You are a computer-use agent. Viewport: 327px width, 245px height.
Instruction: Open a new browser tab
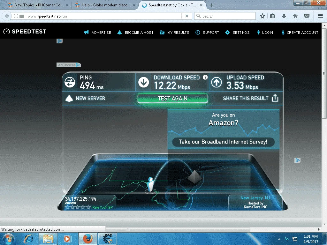click(211, 5)
